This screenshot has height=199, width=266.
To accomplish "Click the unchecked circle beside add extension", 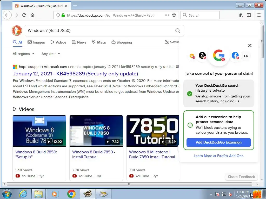I will click(x=190, y=125).
